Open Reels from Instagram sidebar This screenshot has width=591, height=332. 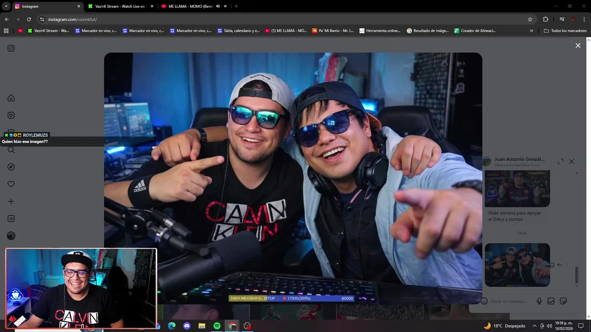11,115
